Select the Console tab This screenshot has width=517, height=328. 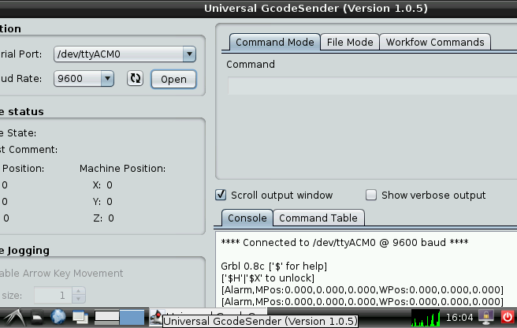click(x=247, y=218)
